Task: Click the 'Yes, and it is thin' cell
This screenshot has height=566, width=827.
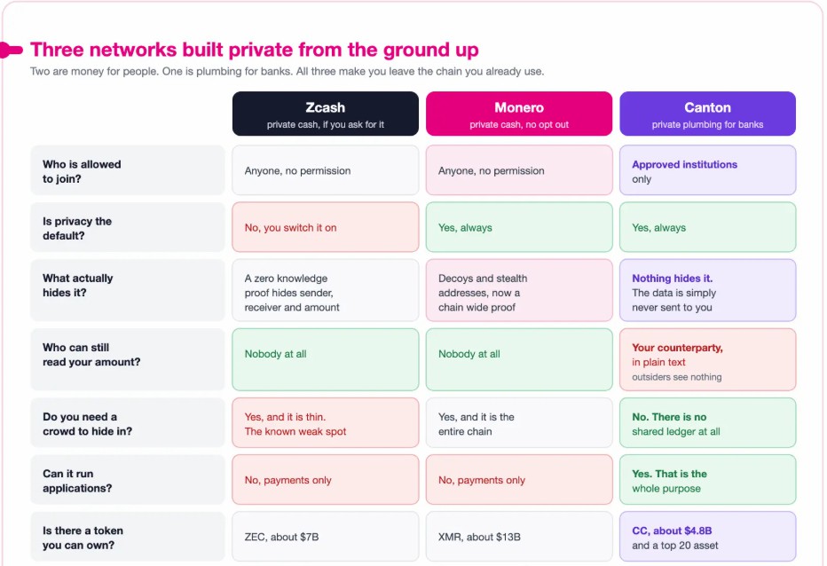Action: click(326, 423)
